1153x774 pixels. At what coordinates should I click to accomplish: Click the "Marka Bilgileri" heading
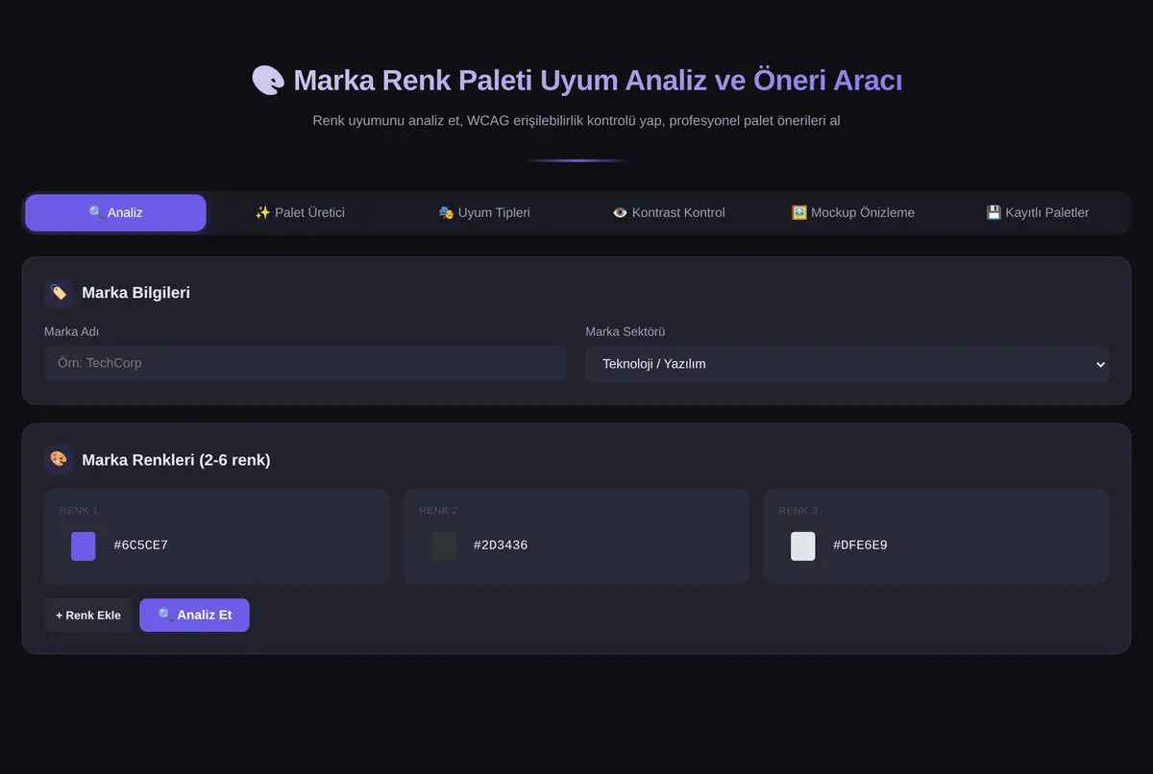pyautogui.click(x=135, y=293)
